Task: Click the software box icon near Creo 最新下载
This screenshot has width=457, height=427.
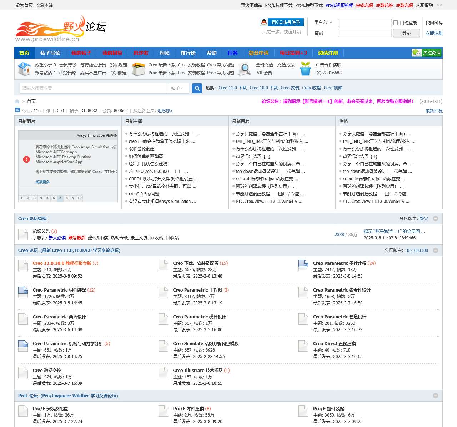Action: [138, 69]
